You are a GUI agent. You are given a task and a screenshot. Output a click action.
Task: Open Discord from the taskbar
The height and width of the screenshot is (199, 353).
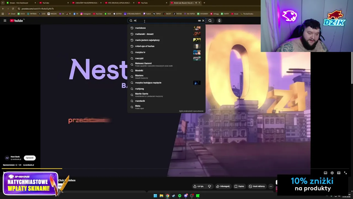pos(186,196)
